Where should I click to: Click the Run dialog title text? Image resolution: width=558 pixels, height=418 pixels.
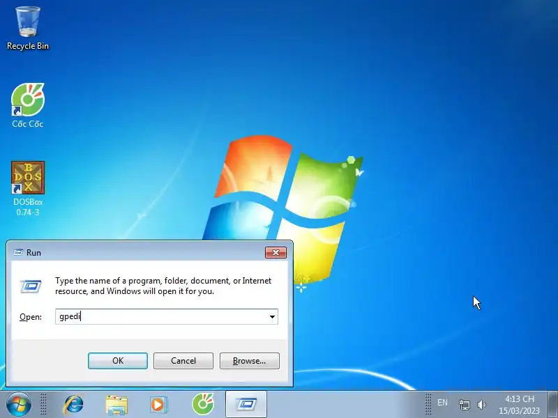(x=33, y=253)
